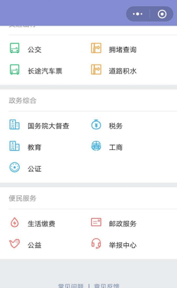Image resolution: width=177 pixels, height=288 pixels.
Task: Open the 举报中心 text entry
Action: (x=123, y=245)
